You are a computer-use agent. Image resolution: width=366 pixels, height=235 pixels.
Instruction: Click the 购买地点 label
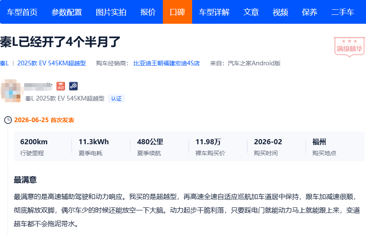(324, 153)
